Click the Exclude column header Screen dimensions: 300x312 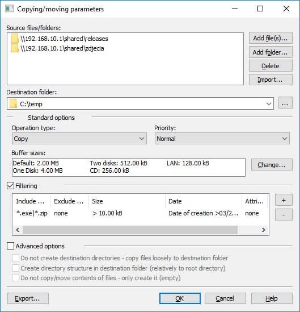(70, 201)
